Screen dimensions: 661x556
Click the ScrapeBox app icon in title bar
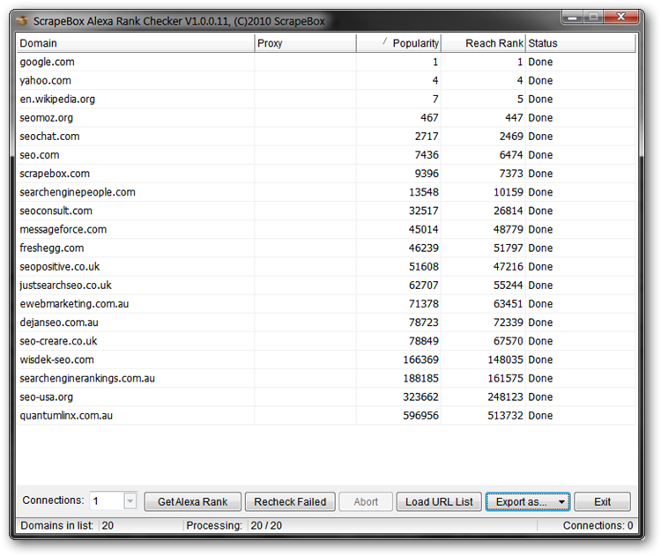pos(21,18)
